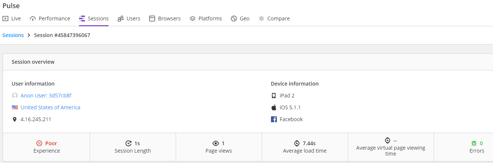Screen dimensions: 493x163
Task: Click the virtual page viewing time icon
Action: pos(387,140)
